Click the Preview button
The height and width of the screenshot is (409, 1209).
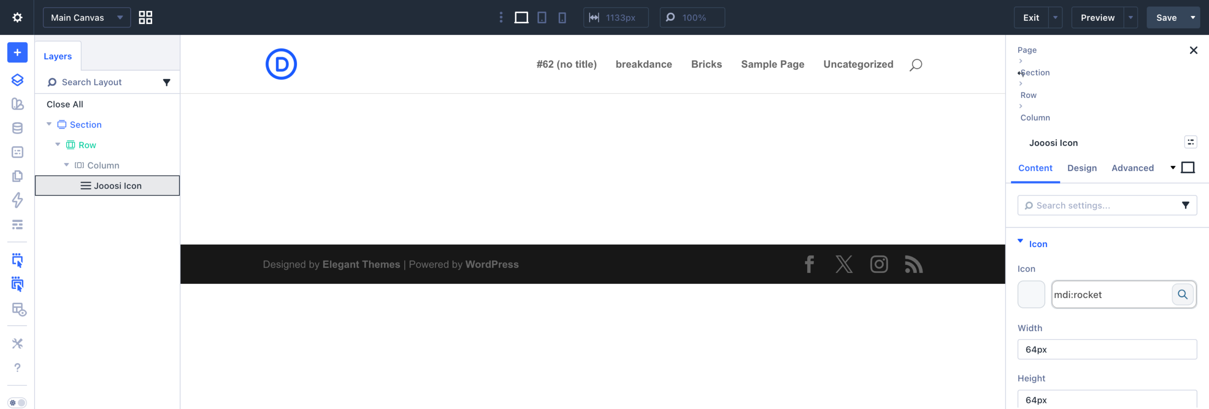[x=1098, y=17]
